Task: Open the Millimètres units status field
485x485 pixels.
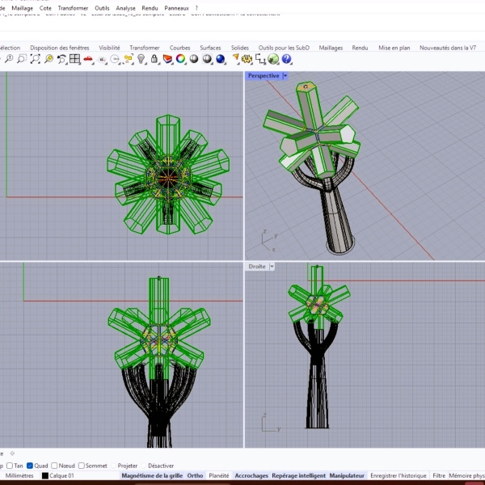Action: click(19, 476)
